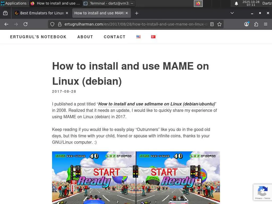272x204 pixels.
Task: Click the article title heading
Action: [x=130, y=74]
